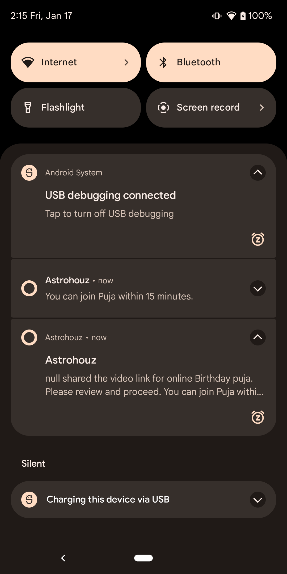Collapse the Astrohouz video link notification

tap(258, 337)
